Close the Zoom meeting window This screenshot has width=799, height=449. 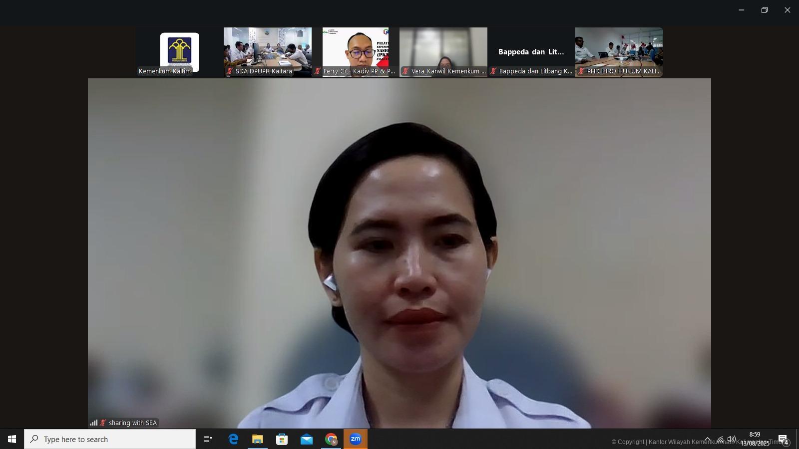pyautogui.click(x=788, y=10)
